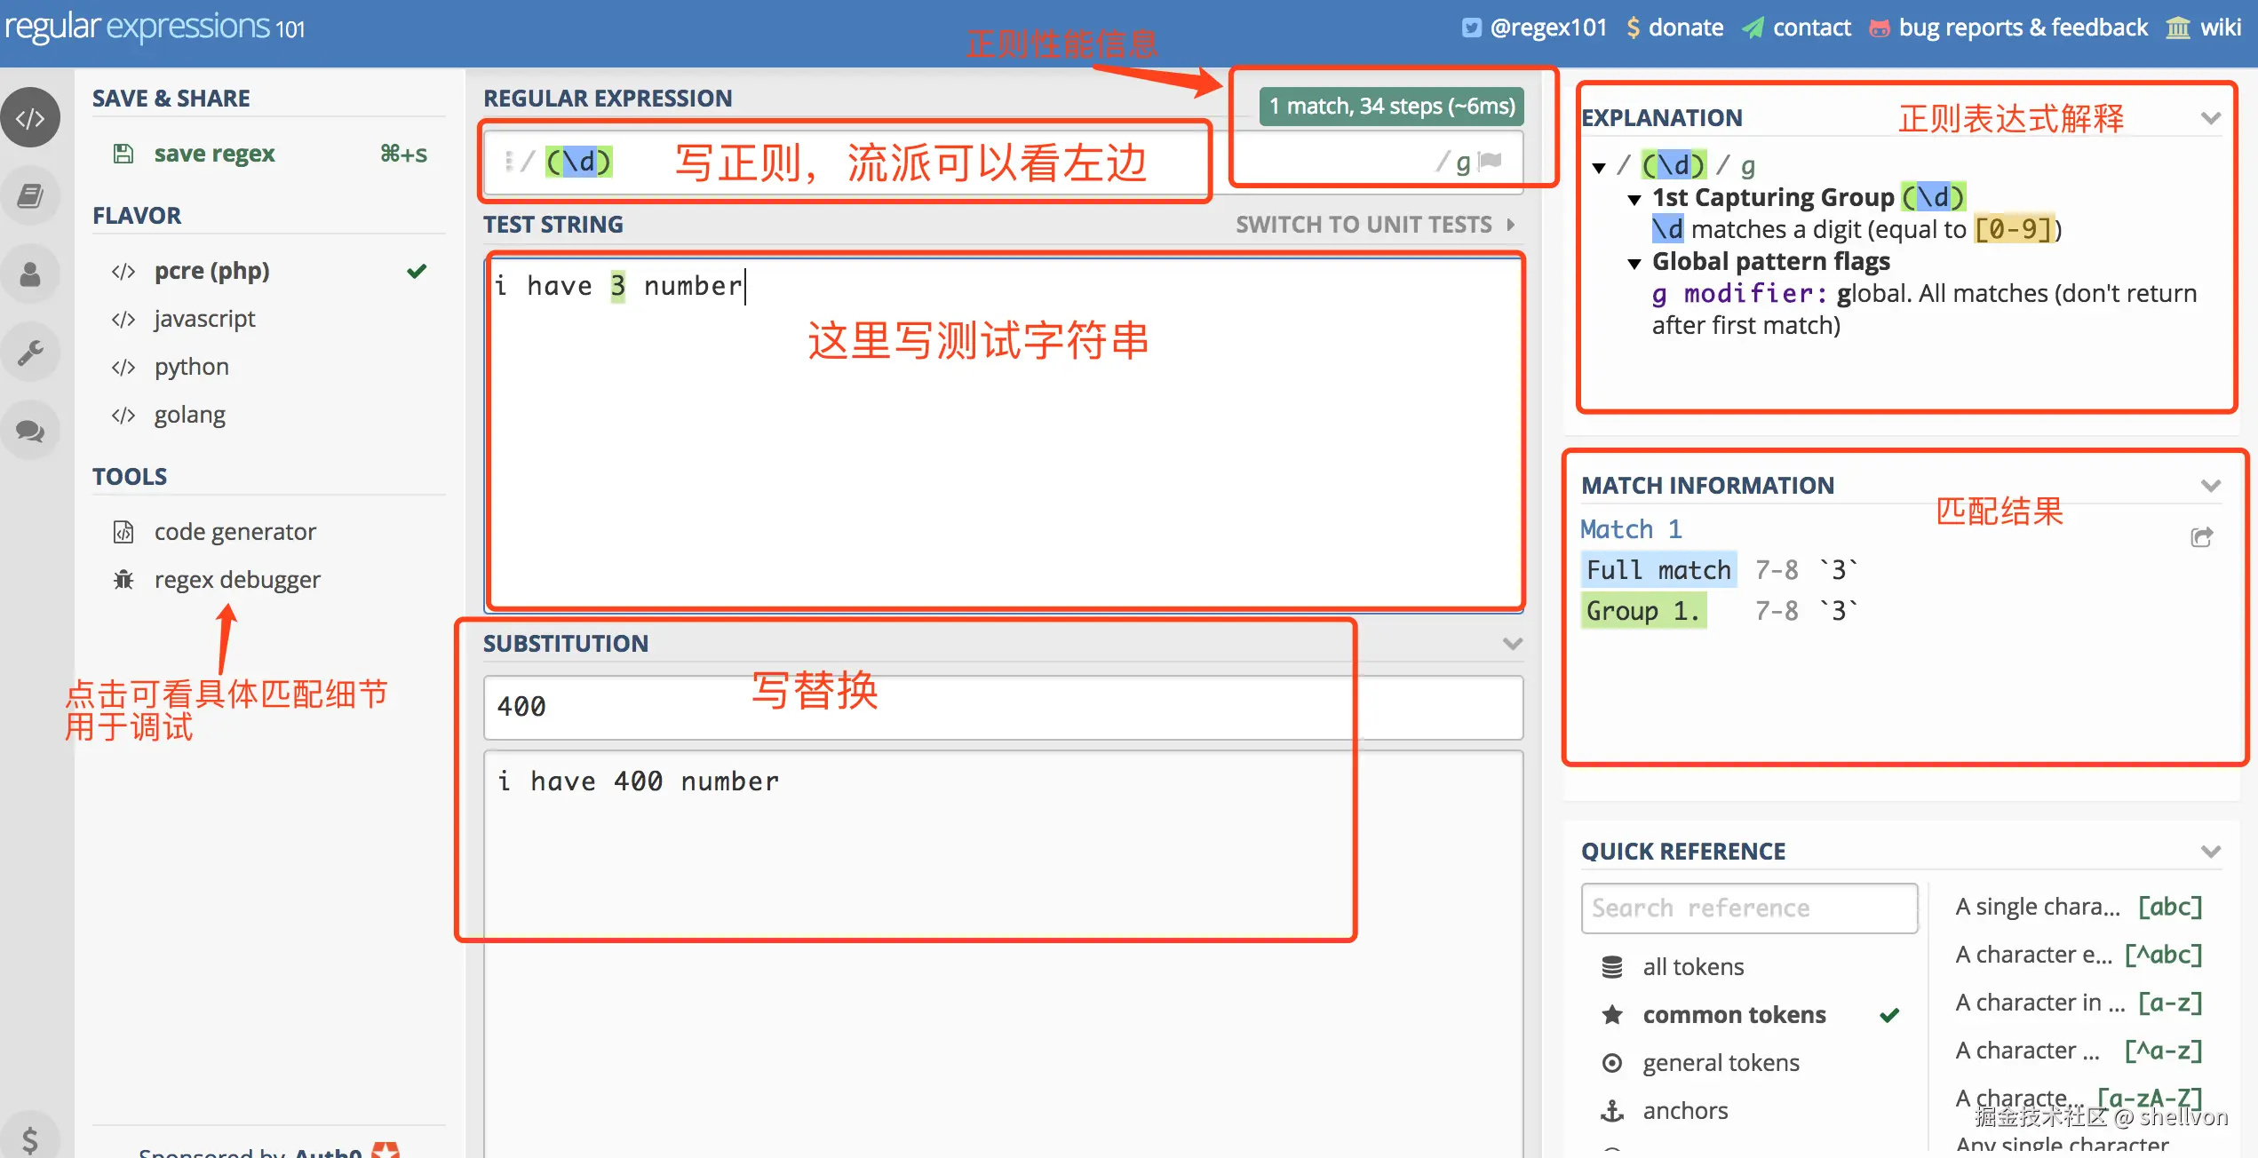This screenshot has width=2258, height=1158.
Task: Switch to unit tests mode
Action: click(x=1365, y=224)
